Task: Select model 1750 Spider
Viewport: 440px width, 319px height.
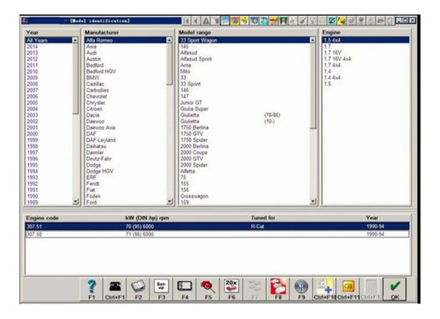Action: coord(245,140)
